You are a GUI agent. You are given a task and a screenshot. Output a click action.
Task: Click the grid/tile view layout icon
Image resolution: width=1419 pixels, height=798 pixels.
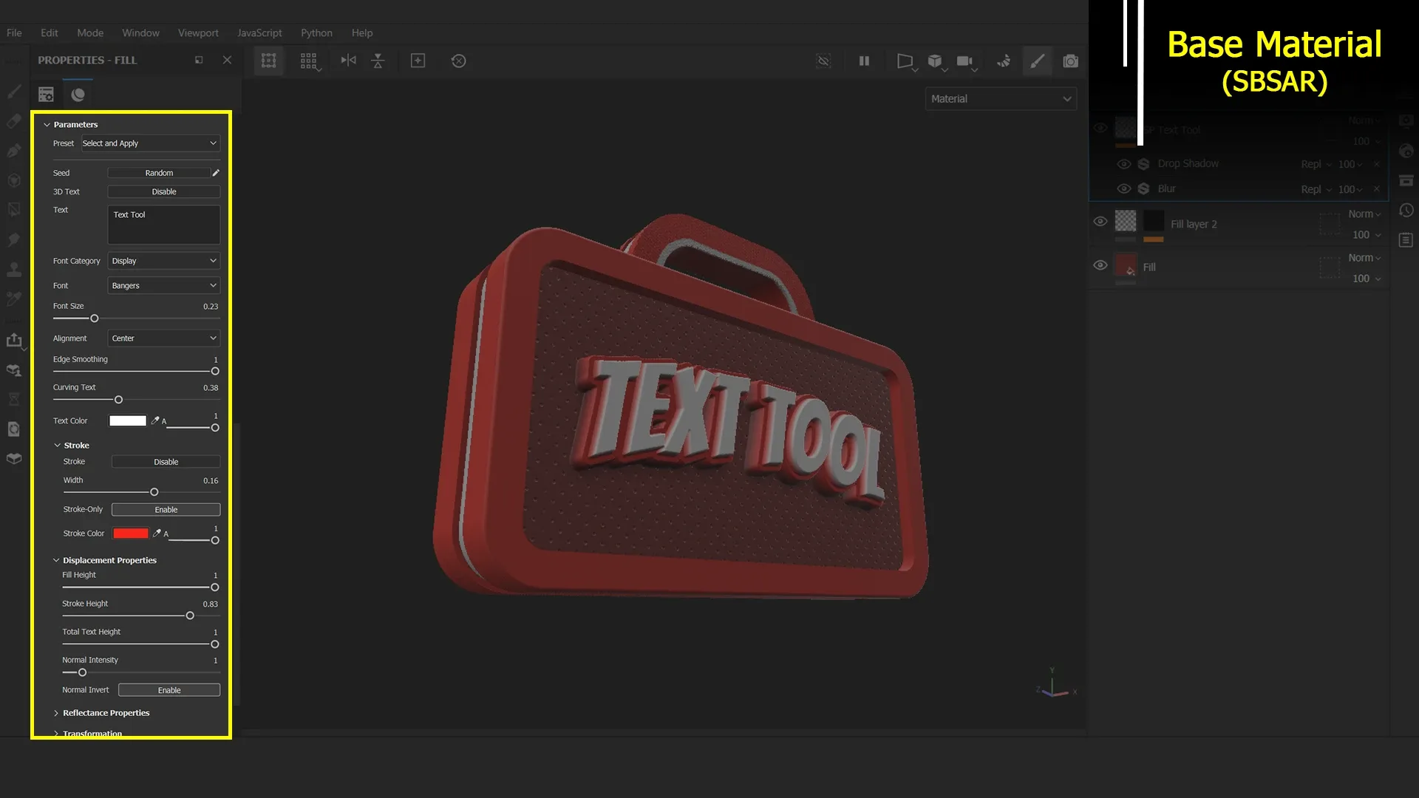coord(310,61)
